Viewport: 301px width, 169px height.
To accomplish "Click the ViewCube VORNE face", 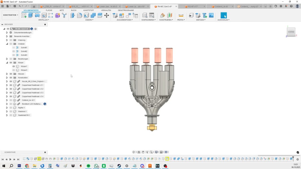I will click(x=291, y=32).
